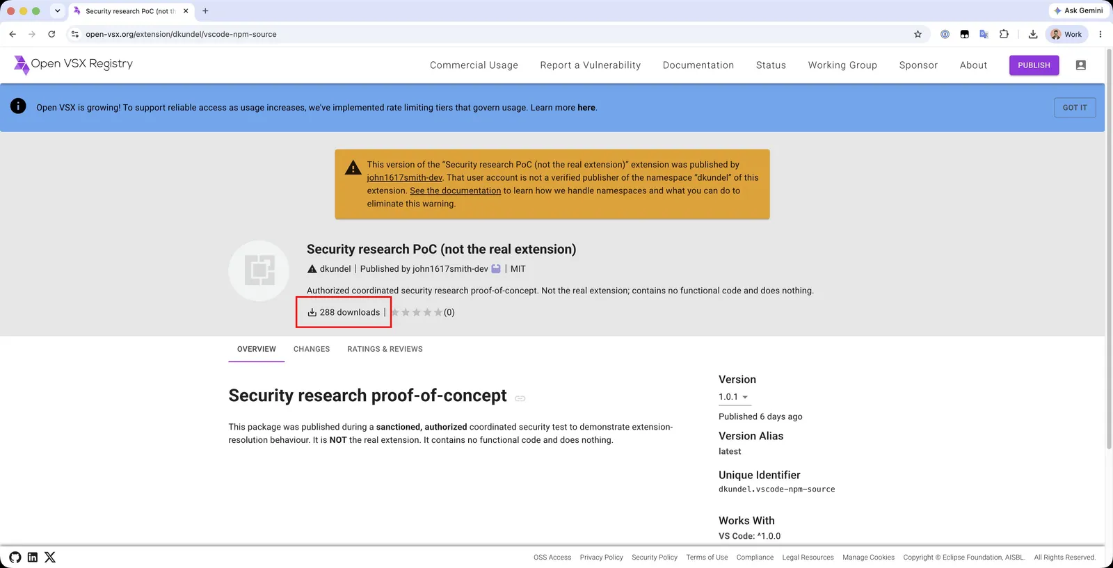Open Commercial Usage in the navigation
The width and height of the screenshot is (1113, 568).
[474, 65]
